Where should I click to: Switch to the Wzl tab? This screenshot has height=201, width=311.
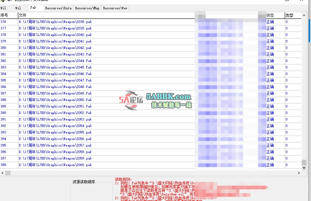point(18,8)
